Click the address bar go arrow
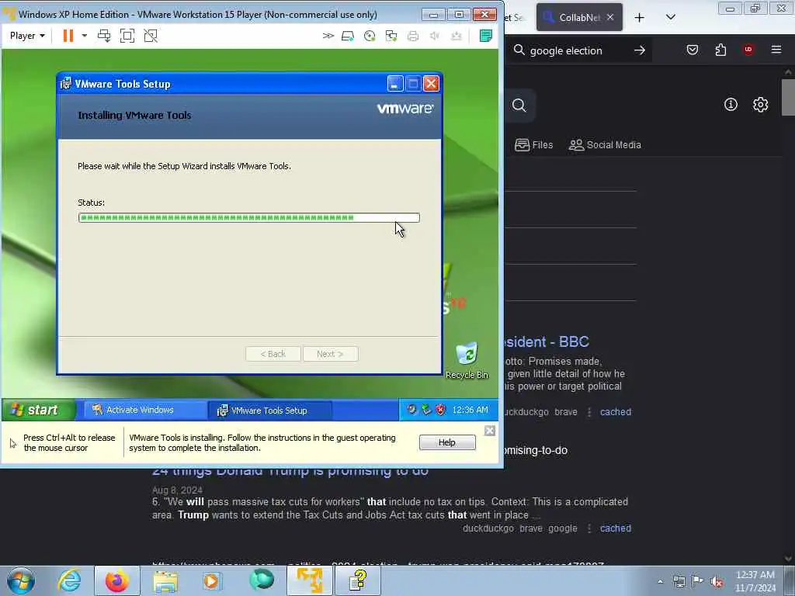The image size is (795, 596). (640, 50)
